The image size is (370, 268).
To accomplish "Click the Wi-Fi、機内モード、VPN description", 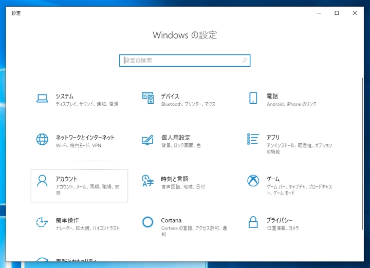I will (79, 145).
